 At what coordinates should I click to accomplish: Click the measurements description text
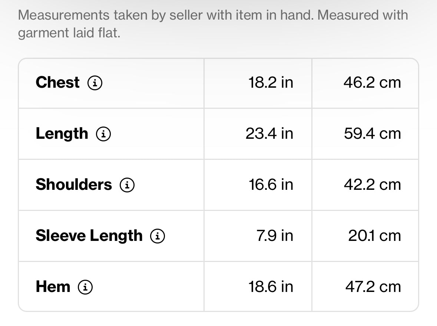point(213,24)
